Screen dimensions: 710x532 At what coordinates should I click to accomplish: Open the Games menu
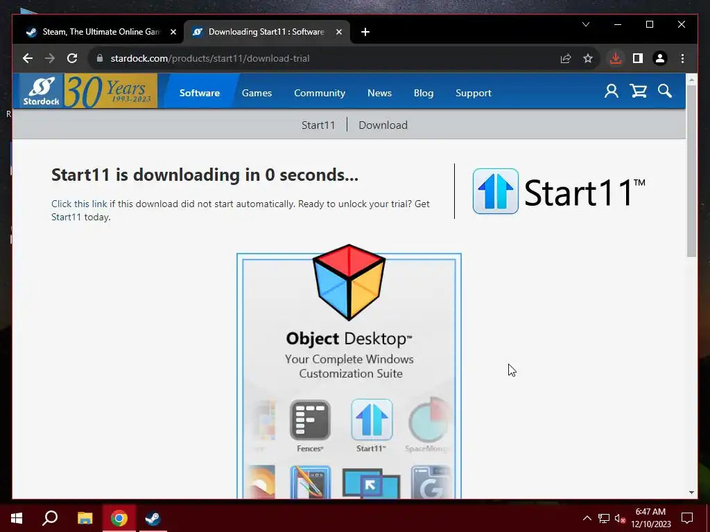[x=257, y=93]
